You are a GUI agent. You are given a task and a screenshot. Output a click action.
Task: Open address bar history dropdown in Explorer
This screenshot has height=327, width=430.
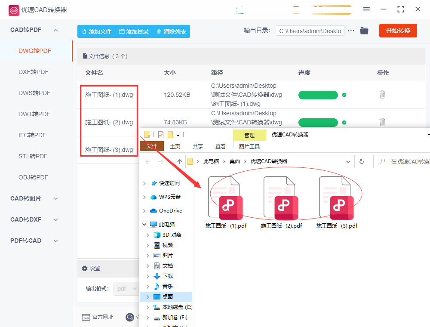[348, 162]
